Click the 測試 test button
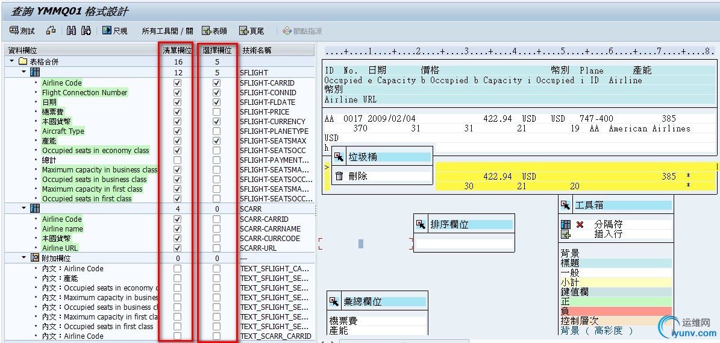The width and height of the screenshot is (720, 343). coord(22,31)
